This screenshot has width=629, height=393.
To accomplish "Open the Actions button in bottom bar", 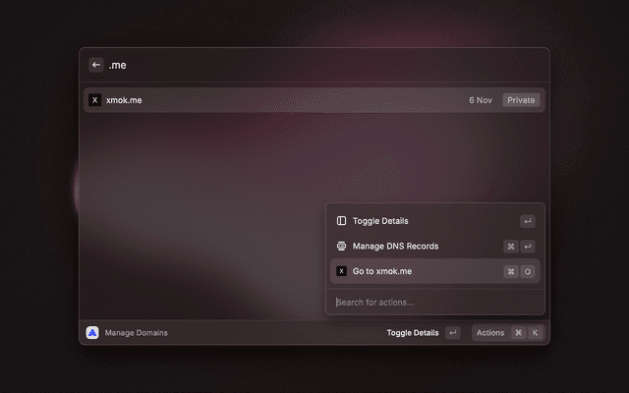I will tap(508, 333).
